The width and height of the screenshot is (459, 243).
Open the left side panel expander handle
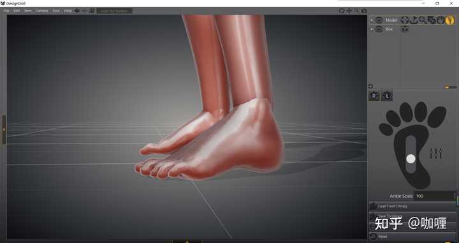click(4, 129)
